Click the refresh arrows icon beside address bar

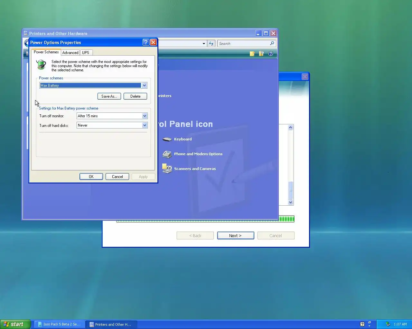coord(211,43)
